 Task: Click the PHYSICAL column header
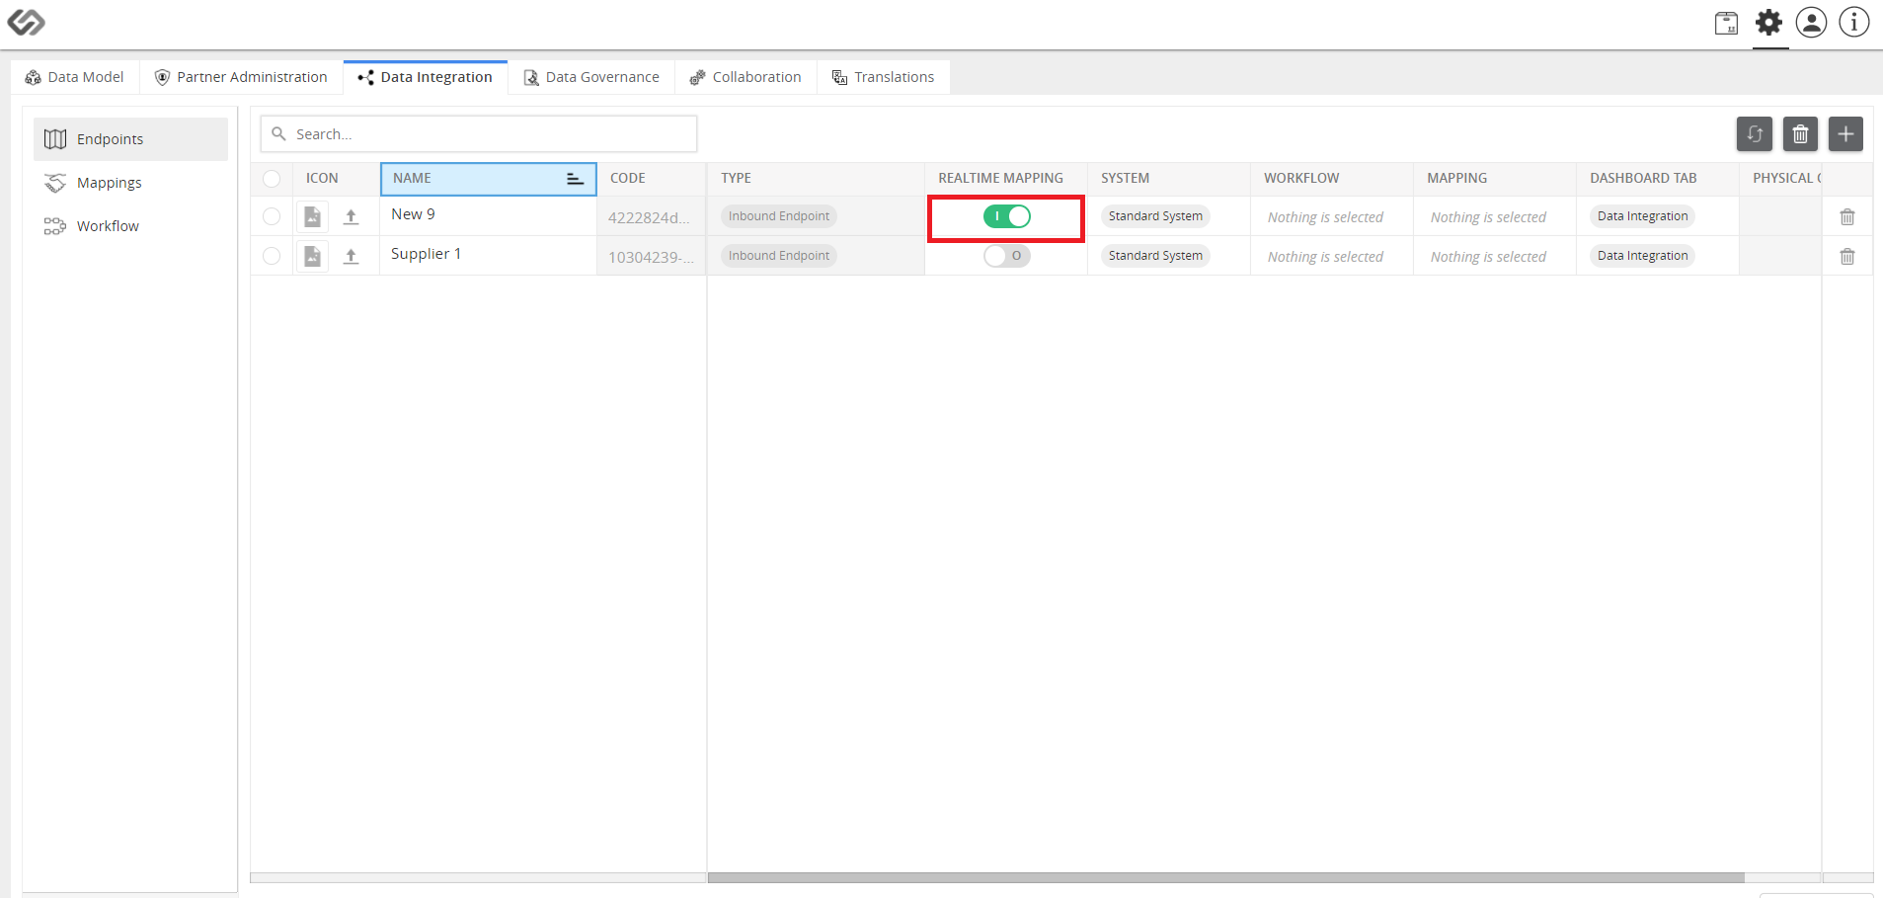coord(1780,179)
